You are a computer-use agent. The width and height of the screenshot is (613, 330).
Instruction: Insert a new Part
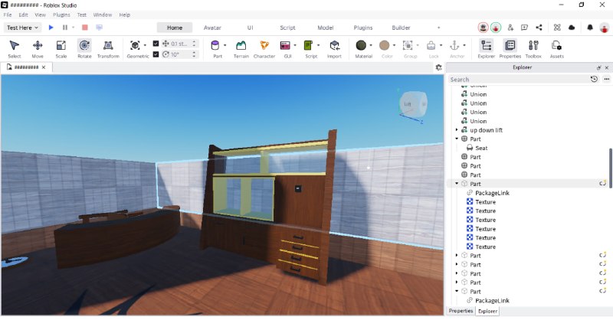(x=215, y=49)
